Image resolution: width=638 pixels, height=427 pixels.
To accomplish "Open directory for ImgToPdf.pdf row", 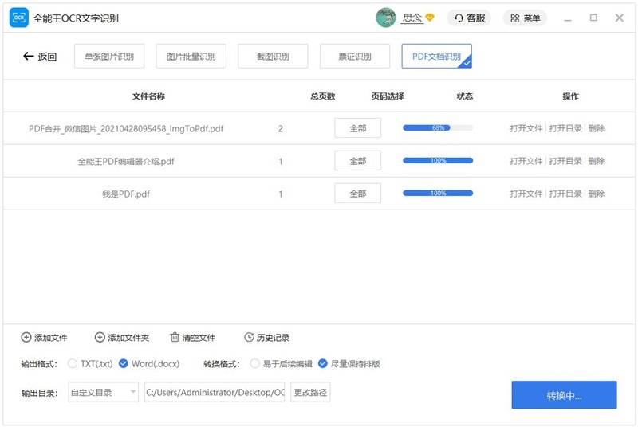I will click(x=565, y=128).
